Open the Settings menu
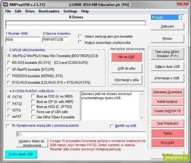 pyautogui.click(x=70, y=11)
